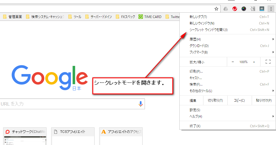Choose 終了(X) to quit Chrome

pos(228,126)
